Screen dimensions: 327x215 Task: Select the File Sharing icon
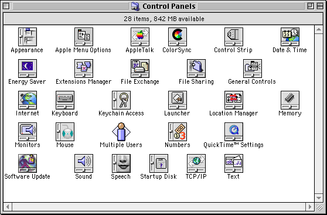(x=196, y=69)
